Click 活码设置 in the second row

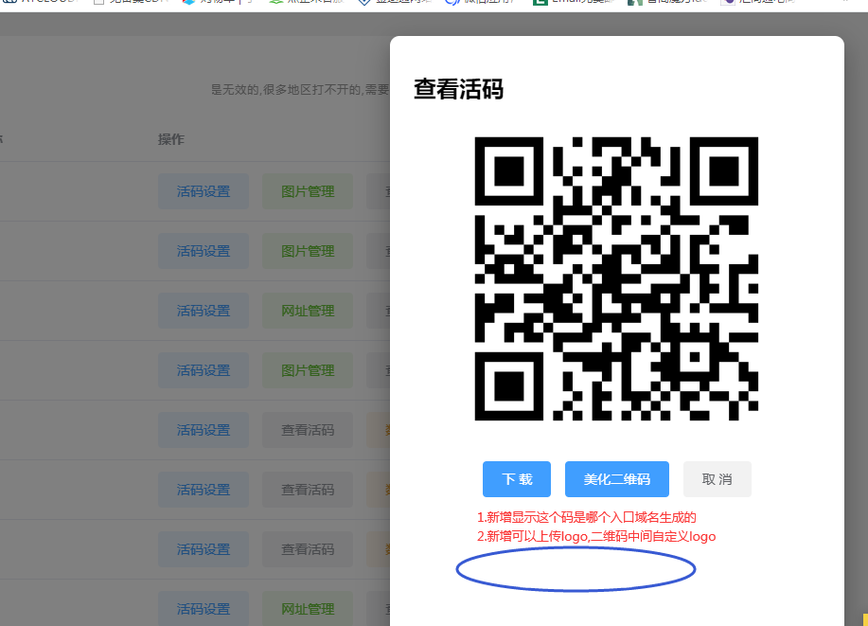point(203,251)
